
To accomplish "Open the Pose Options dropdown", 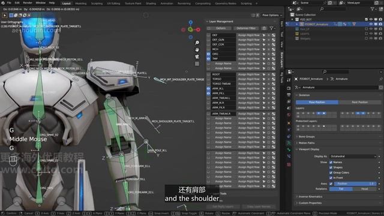I will point(272,15).
